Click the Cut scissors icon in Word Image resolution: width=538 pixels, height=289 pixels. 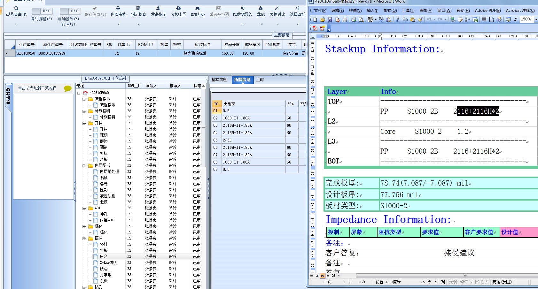pyautogui.click(x=398, y=19)
